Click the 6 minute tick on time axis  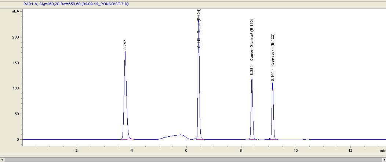(x=186, y=151)
